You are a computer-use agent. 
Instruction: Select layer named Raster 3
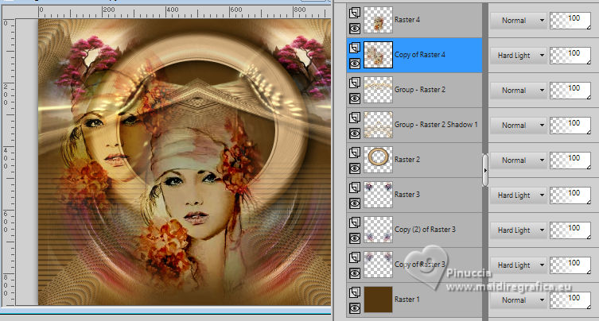pyautogui.click(x=406, y=195)
